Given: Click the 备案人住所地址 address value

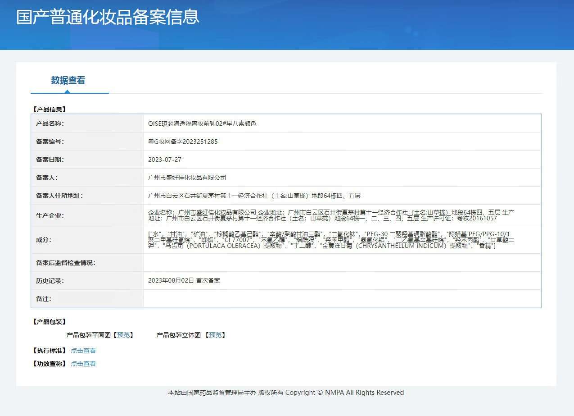Looking at the screenshot, I should (x=254, y=196).
